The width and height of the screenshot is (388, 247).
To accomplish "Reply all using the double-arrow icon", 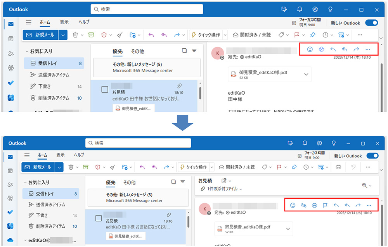I will (x=347, y=205).
